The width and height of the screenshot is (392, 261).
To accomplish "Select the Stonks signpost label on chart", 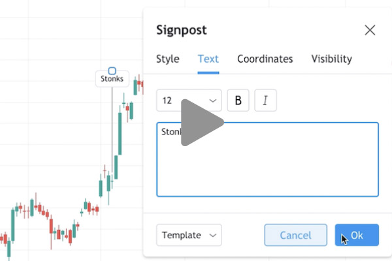I will point(112,79).
